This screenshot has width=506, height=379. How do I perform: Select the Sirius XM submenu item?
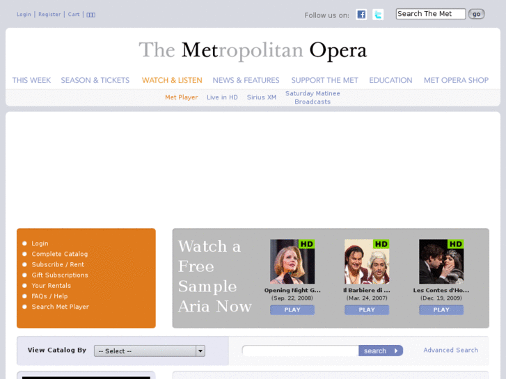[x=262, y=97]
